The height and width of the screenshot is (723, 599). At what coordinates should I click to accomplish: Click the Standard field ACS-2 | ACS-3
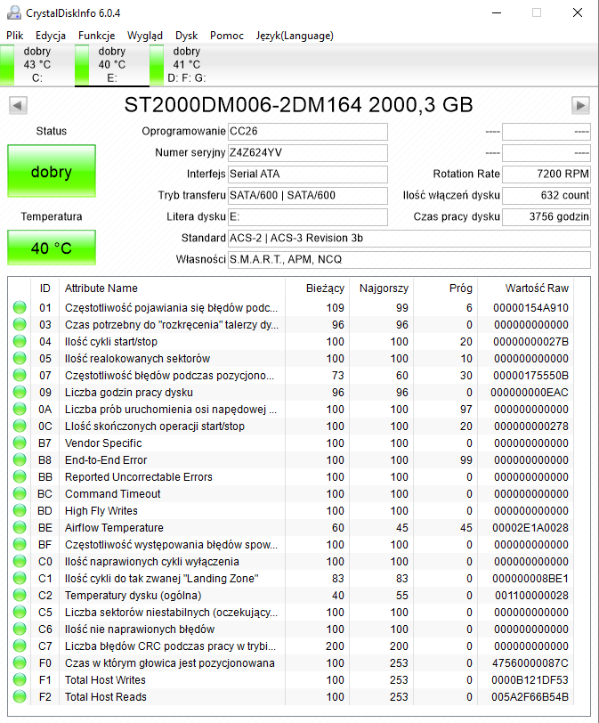tap(409, 239)
